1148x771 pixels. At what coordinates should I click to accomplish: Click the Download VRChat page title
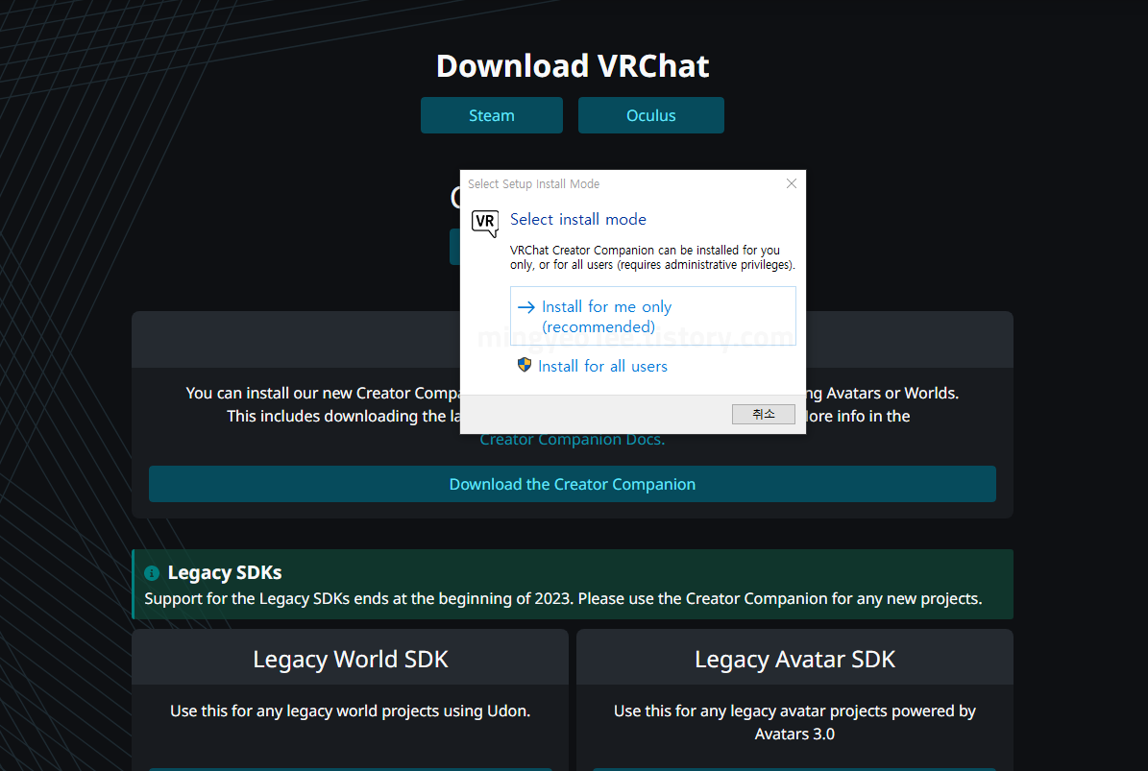pos(573,66)
